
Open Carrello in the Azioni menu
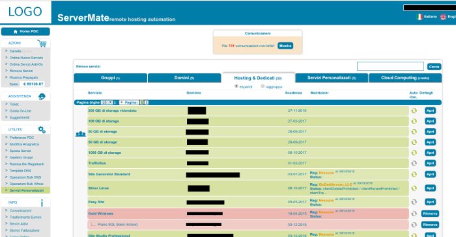(x=16, y=51)
